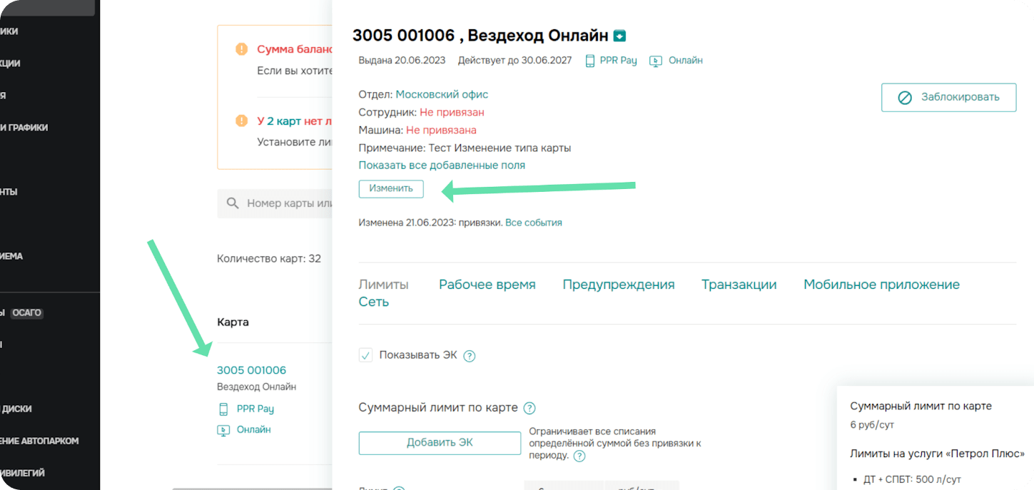Click the help icon after the word периоду
Screen dimensions: 1034x490
(579, 456)
